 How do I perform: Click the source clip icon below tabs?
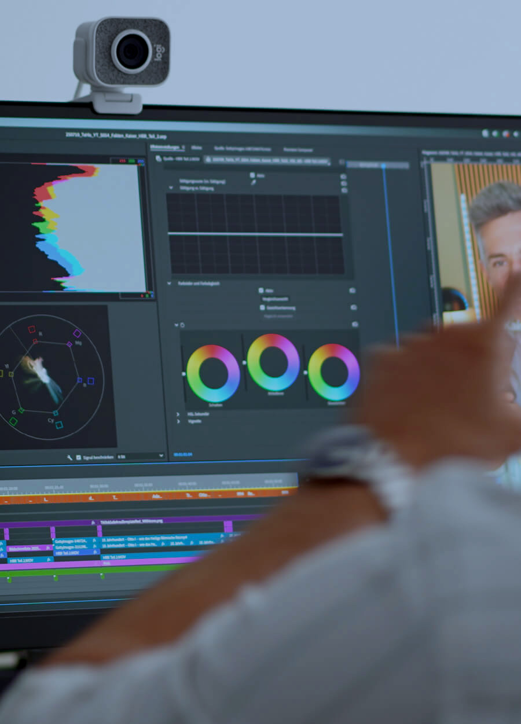tap(159, 159)
